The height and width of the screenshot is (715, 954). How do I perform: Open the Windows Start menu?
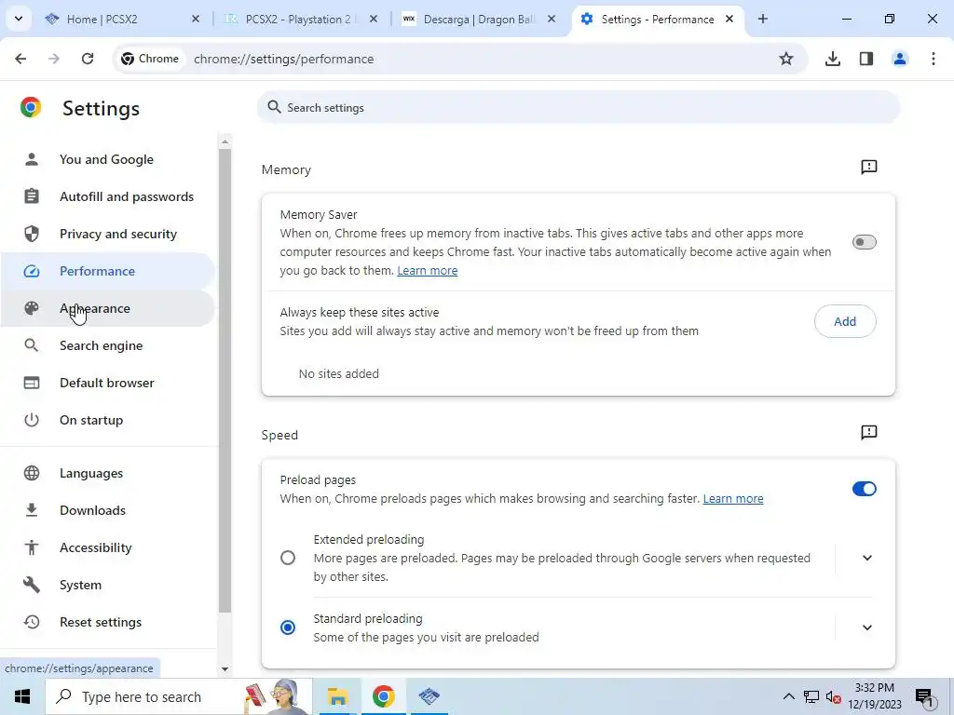tap(22, 696)
